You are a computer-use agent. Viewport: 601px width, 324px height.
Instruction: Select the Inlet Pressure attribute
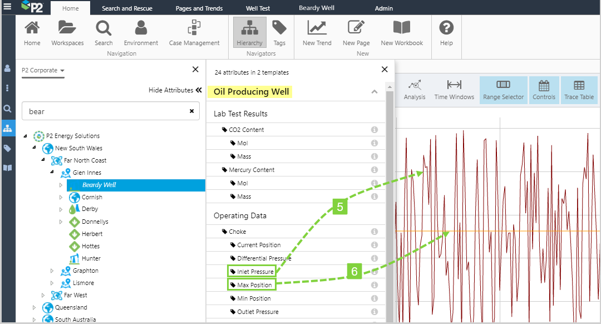[x=255, y=272]
